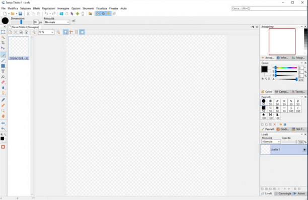Select the pink eraser tool
Image resolution: width=308 pixels, height=200 pixels.
pos(3,82)
